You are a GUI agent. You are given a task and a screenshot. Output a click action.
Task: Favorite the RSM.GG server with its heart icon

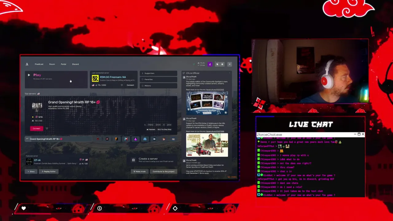coord(122,85)
